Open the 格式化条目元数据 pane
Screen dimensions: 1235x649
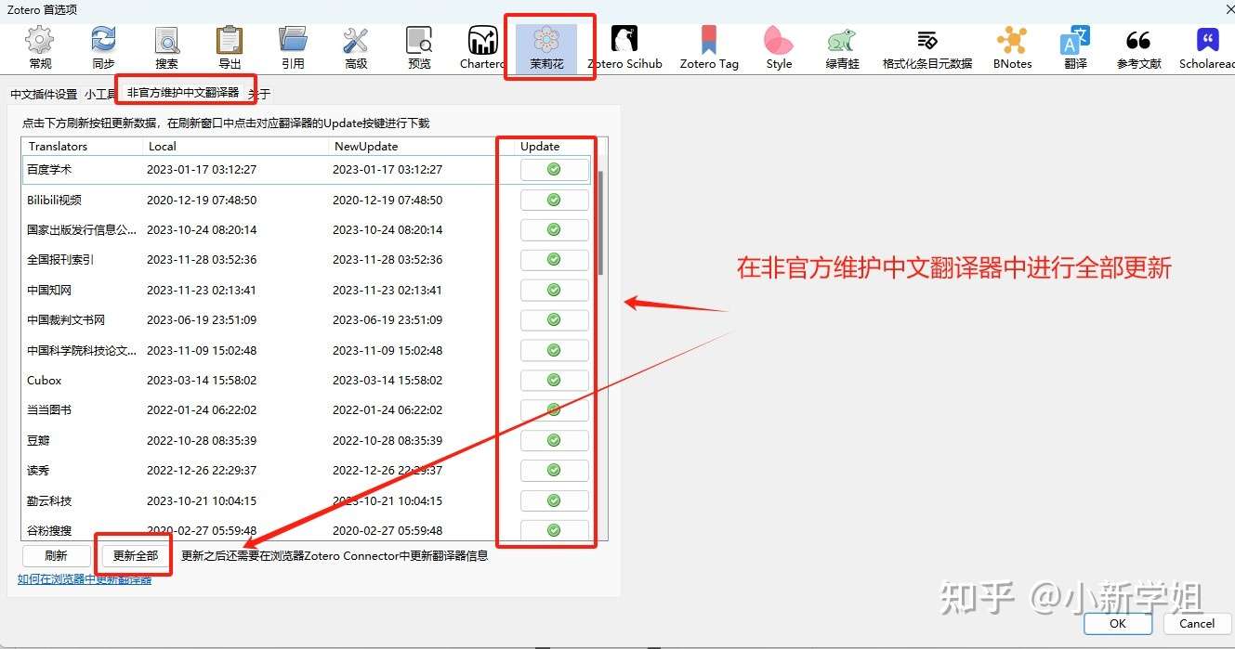[x=927, y=48]
